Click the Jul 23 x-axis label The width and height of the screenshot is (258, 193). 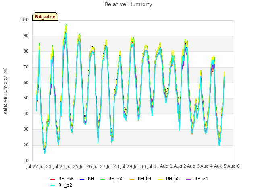tap(46, 166)
